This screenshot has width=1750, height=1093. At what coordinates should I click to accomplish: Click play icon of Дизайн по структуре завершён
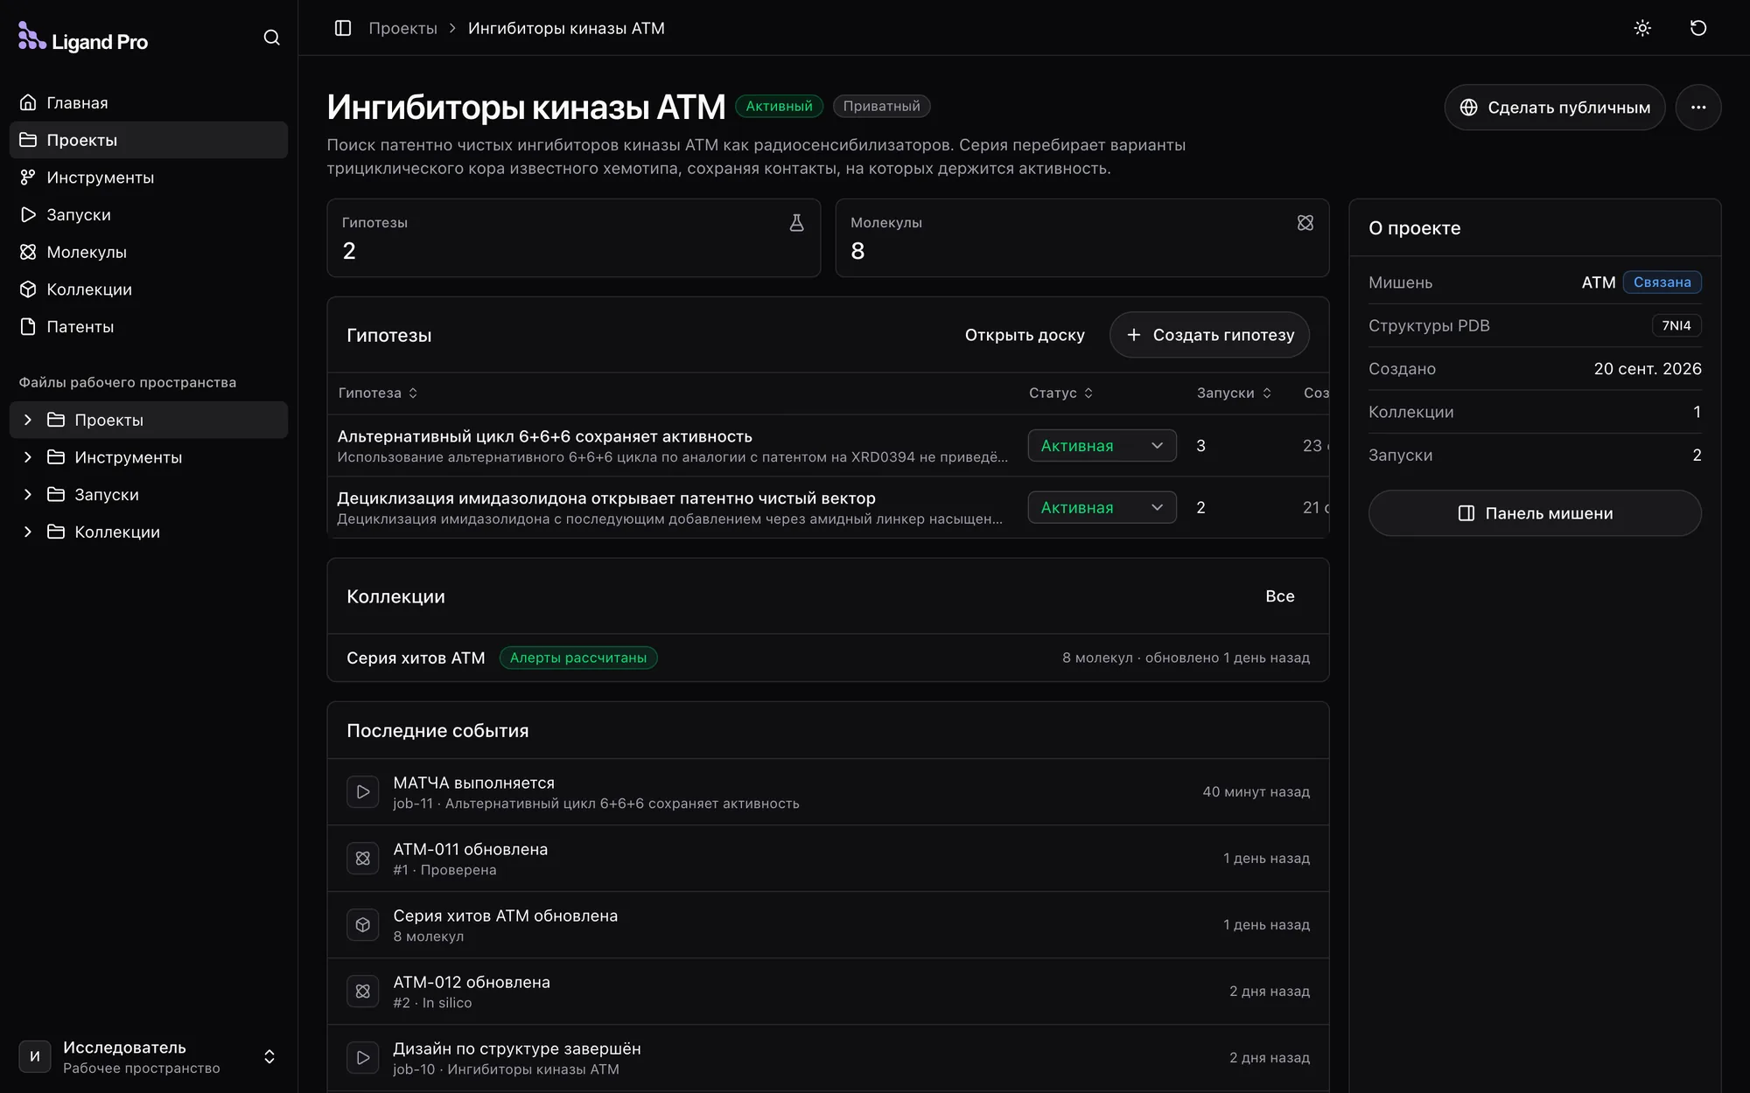[363, 1058]
